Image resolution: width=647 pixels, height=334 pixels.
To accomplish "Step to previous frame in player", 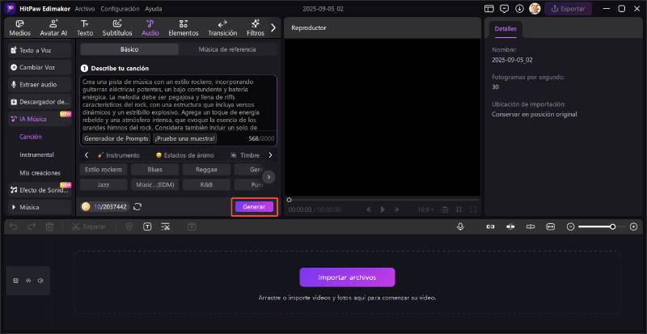I will (x=369, y=209).
